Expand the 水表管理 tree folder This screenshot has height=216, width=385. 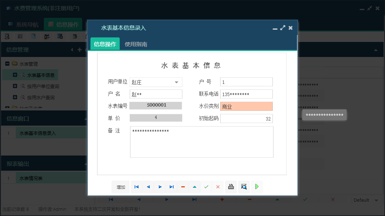pos(7,64)
